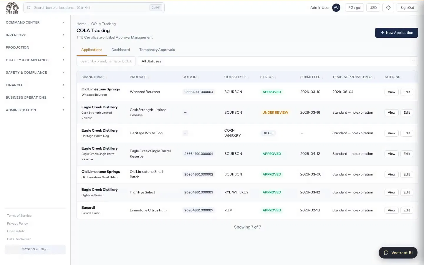
Task: Open the AU user avatar
Action: point(336,8)
